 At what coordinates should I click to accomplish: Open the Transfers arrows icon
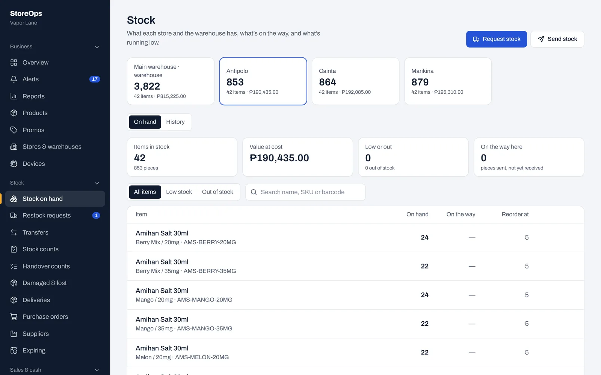pos(14,232)
